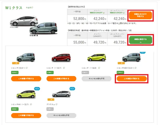The image size is (160, 125).
Task: Open info icon next to プリウスα
Action: click(x=56, y=104)
